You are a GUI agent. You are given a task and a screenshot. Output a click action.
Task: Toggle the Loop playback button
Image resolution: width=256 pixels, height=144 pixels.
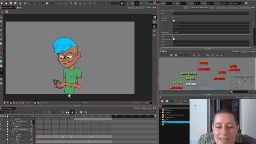coord(137,3)
